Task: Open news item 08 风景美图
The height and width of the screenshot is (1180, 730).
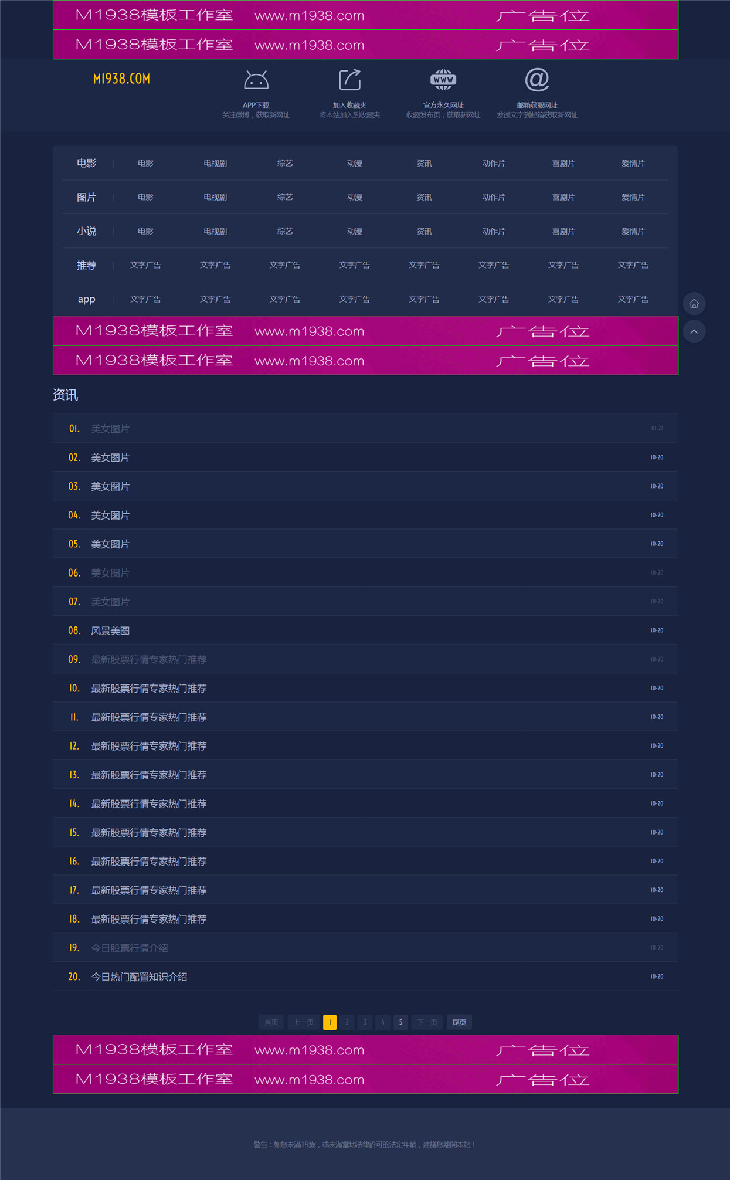Action: (x=365, y=630)
